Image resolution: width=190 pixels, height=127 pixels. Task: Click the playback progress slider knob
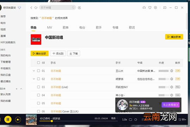(52, 121)
